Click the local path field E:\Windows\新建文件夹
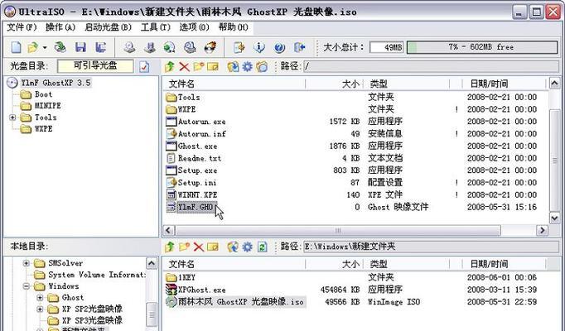 [431, 247]
